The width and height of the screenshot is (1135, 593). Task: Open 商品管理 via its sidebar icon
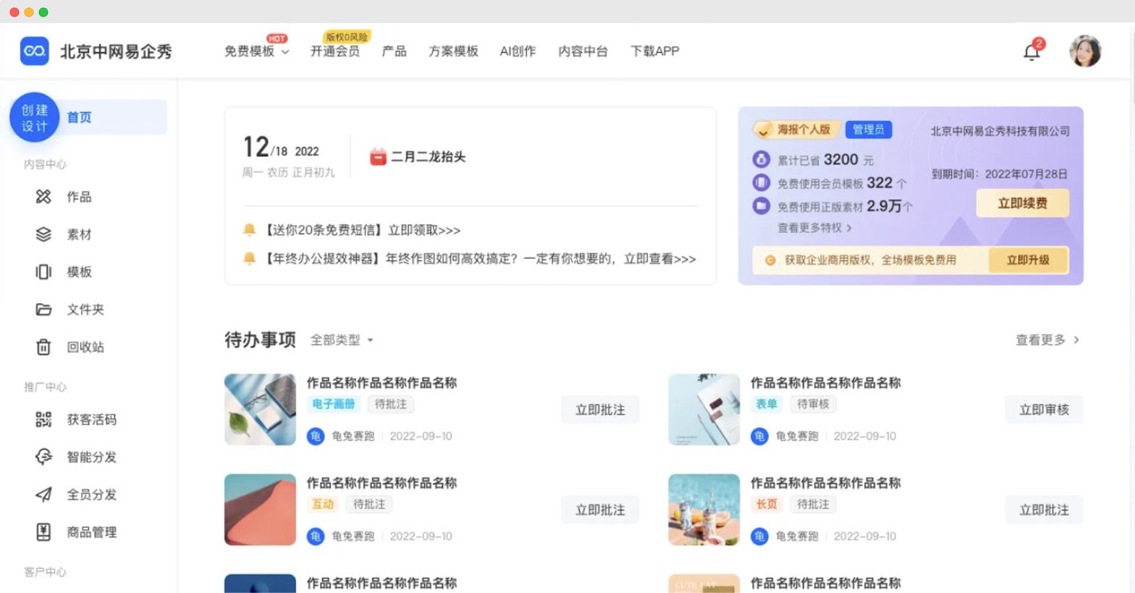(43, 532)
